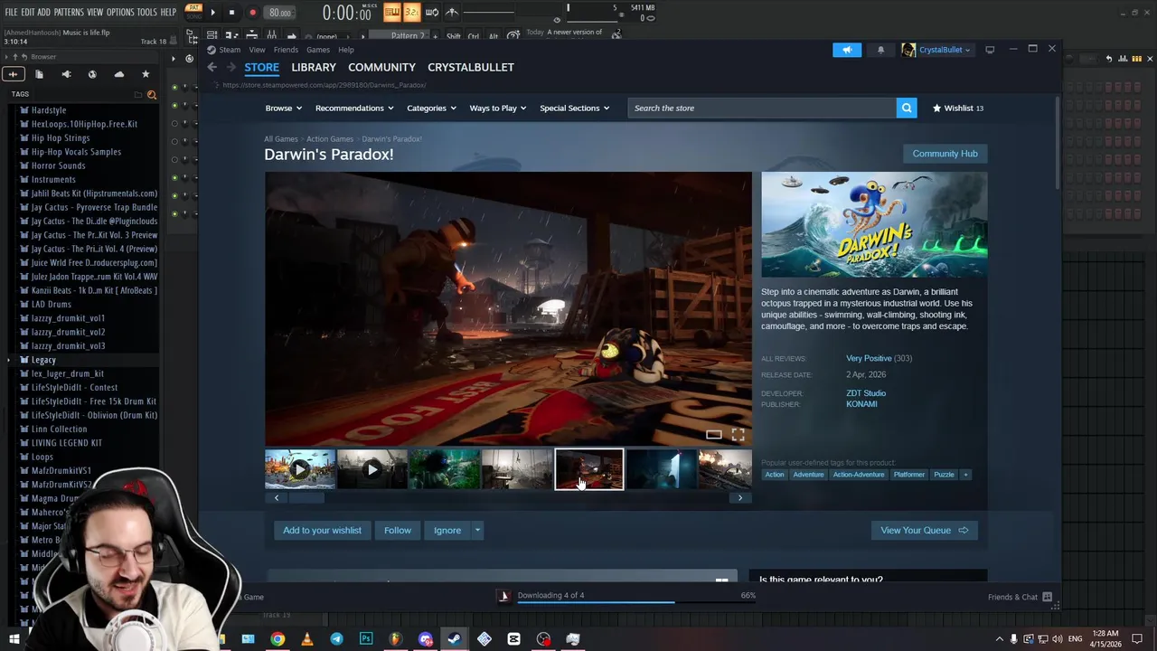Select Horror Sounds folder in FL browser
The image size is (1157, 651).
pos(59,165)
